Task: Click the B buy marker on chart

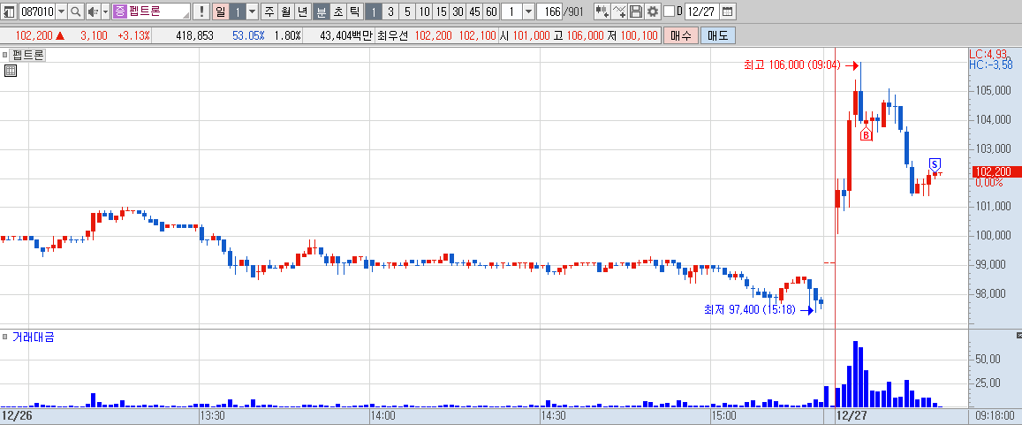Action: tap(867, 134)
